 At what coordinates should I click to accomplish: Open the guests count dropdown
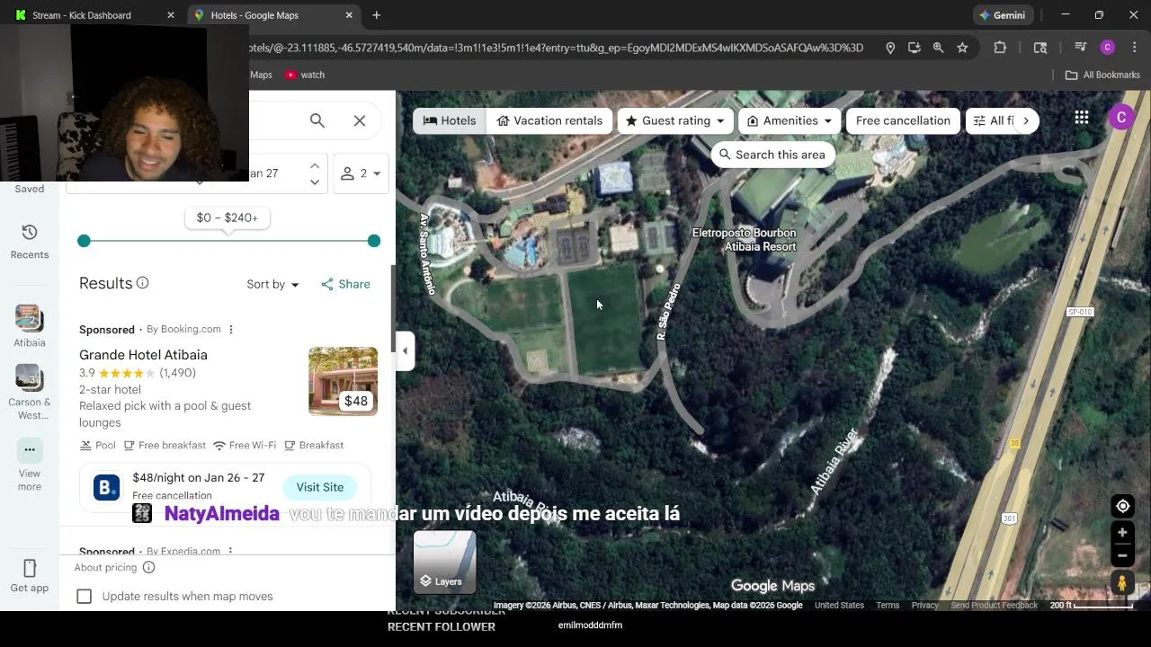pyautogui.click(x=361, y=173)
